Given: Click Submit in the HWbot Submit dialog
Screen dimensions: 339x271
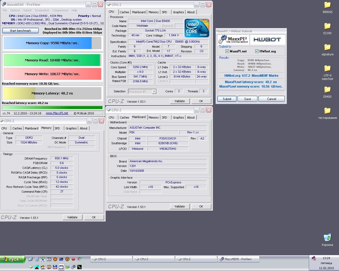Looking at the screenshot, I should coord(227,99).
